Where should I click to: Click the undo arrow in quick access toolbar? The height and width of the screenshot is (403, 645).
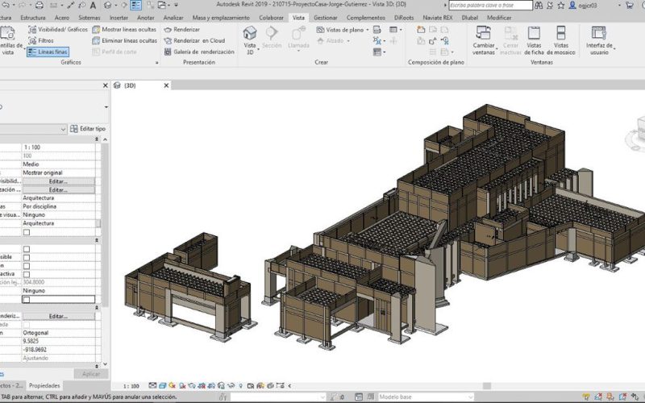[x=6, y=6]
